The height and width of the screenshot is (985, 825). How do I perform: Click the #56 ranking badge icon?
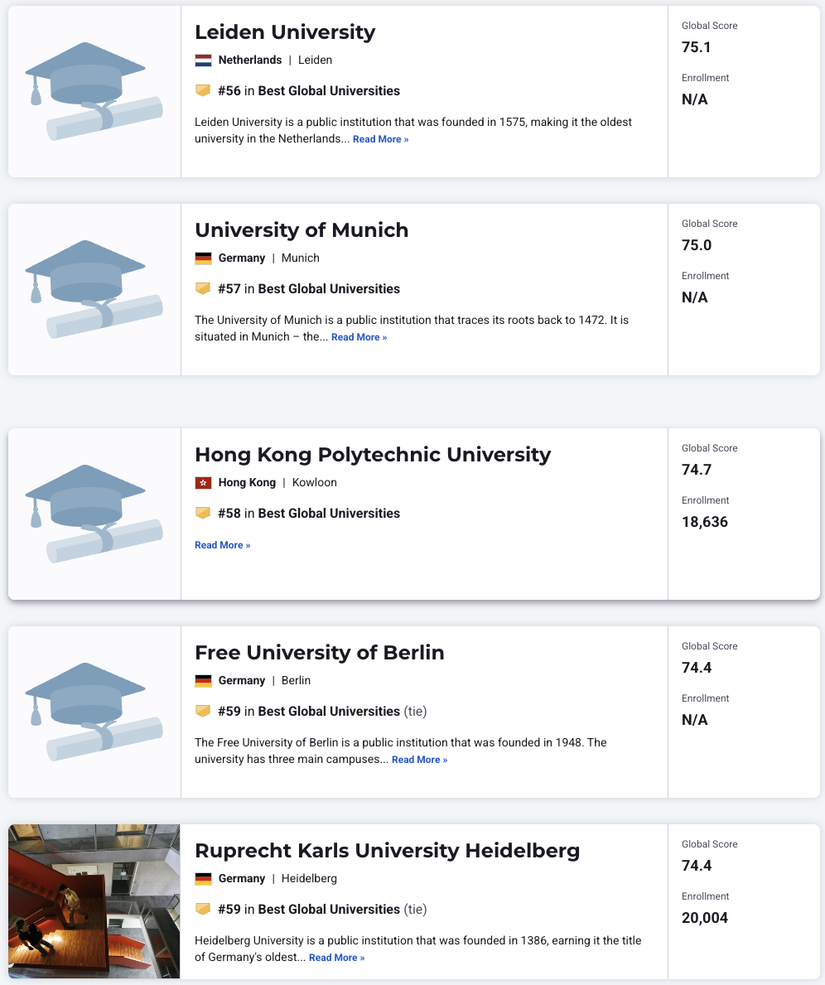pos(203,90)
